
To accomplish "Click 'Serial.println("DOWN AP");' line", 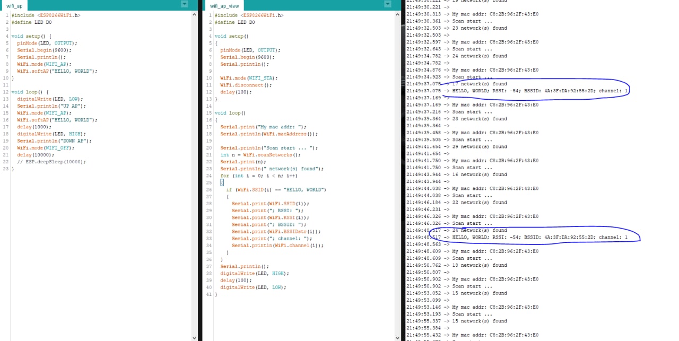I will point(54,141).
